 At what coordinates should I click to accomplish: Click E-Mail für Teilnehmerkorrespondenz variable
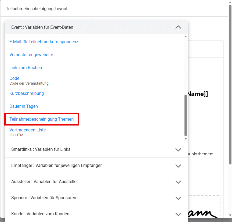coord(44,42)
